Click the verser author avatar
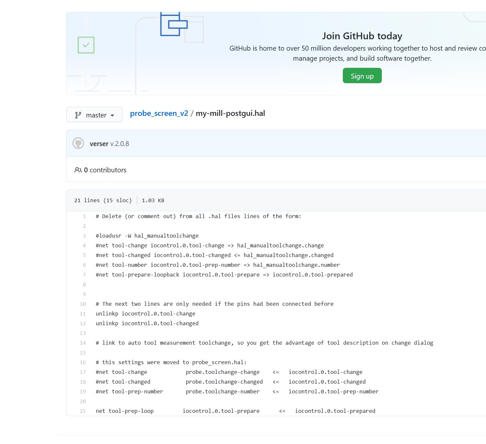This screenshot has height=444, width=486. click(78, 143)
